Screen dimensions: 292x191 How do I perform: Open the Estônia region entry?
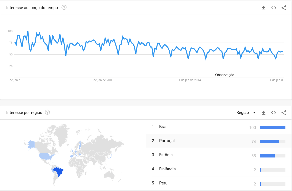(219, 155)
